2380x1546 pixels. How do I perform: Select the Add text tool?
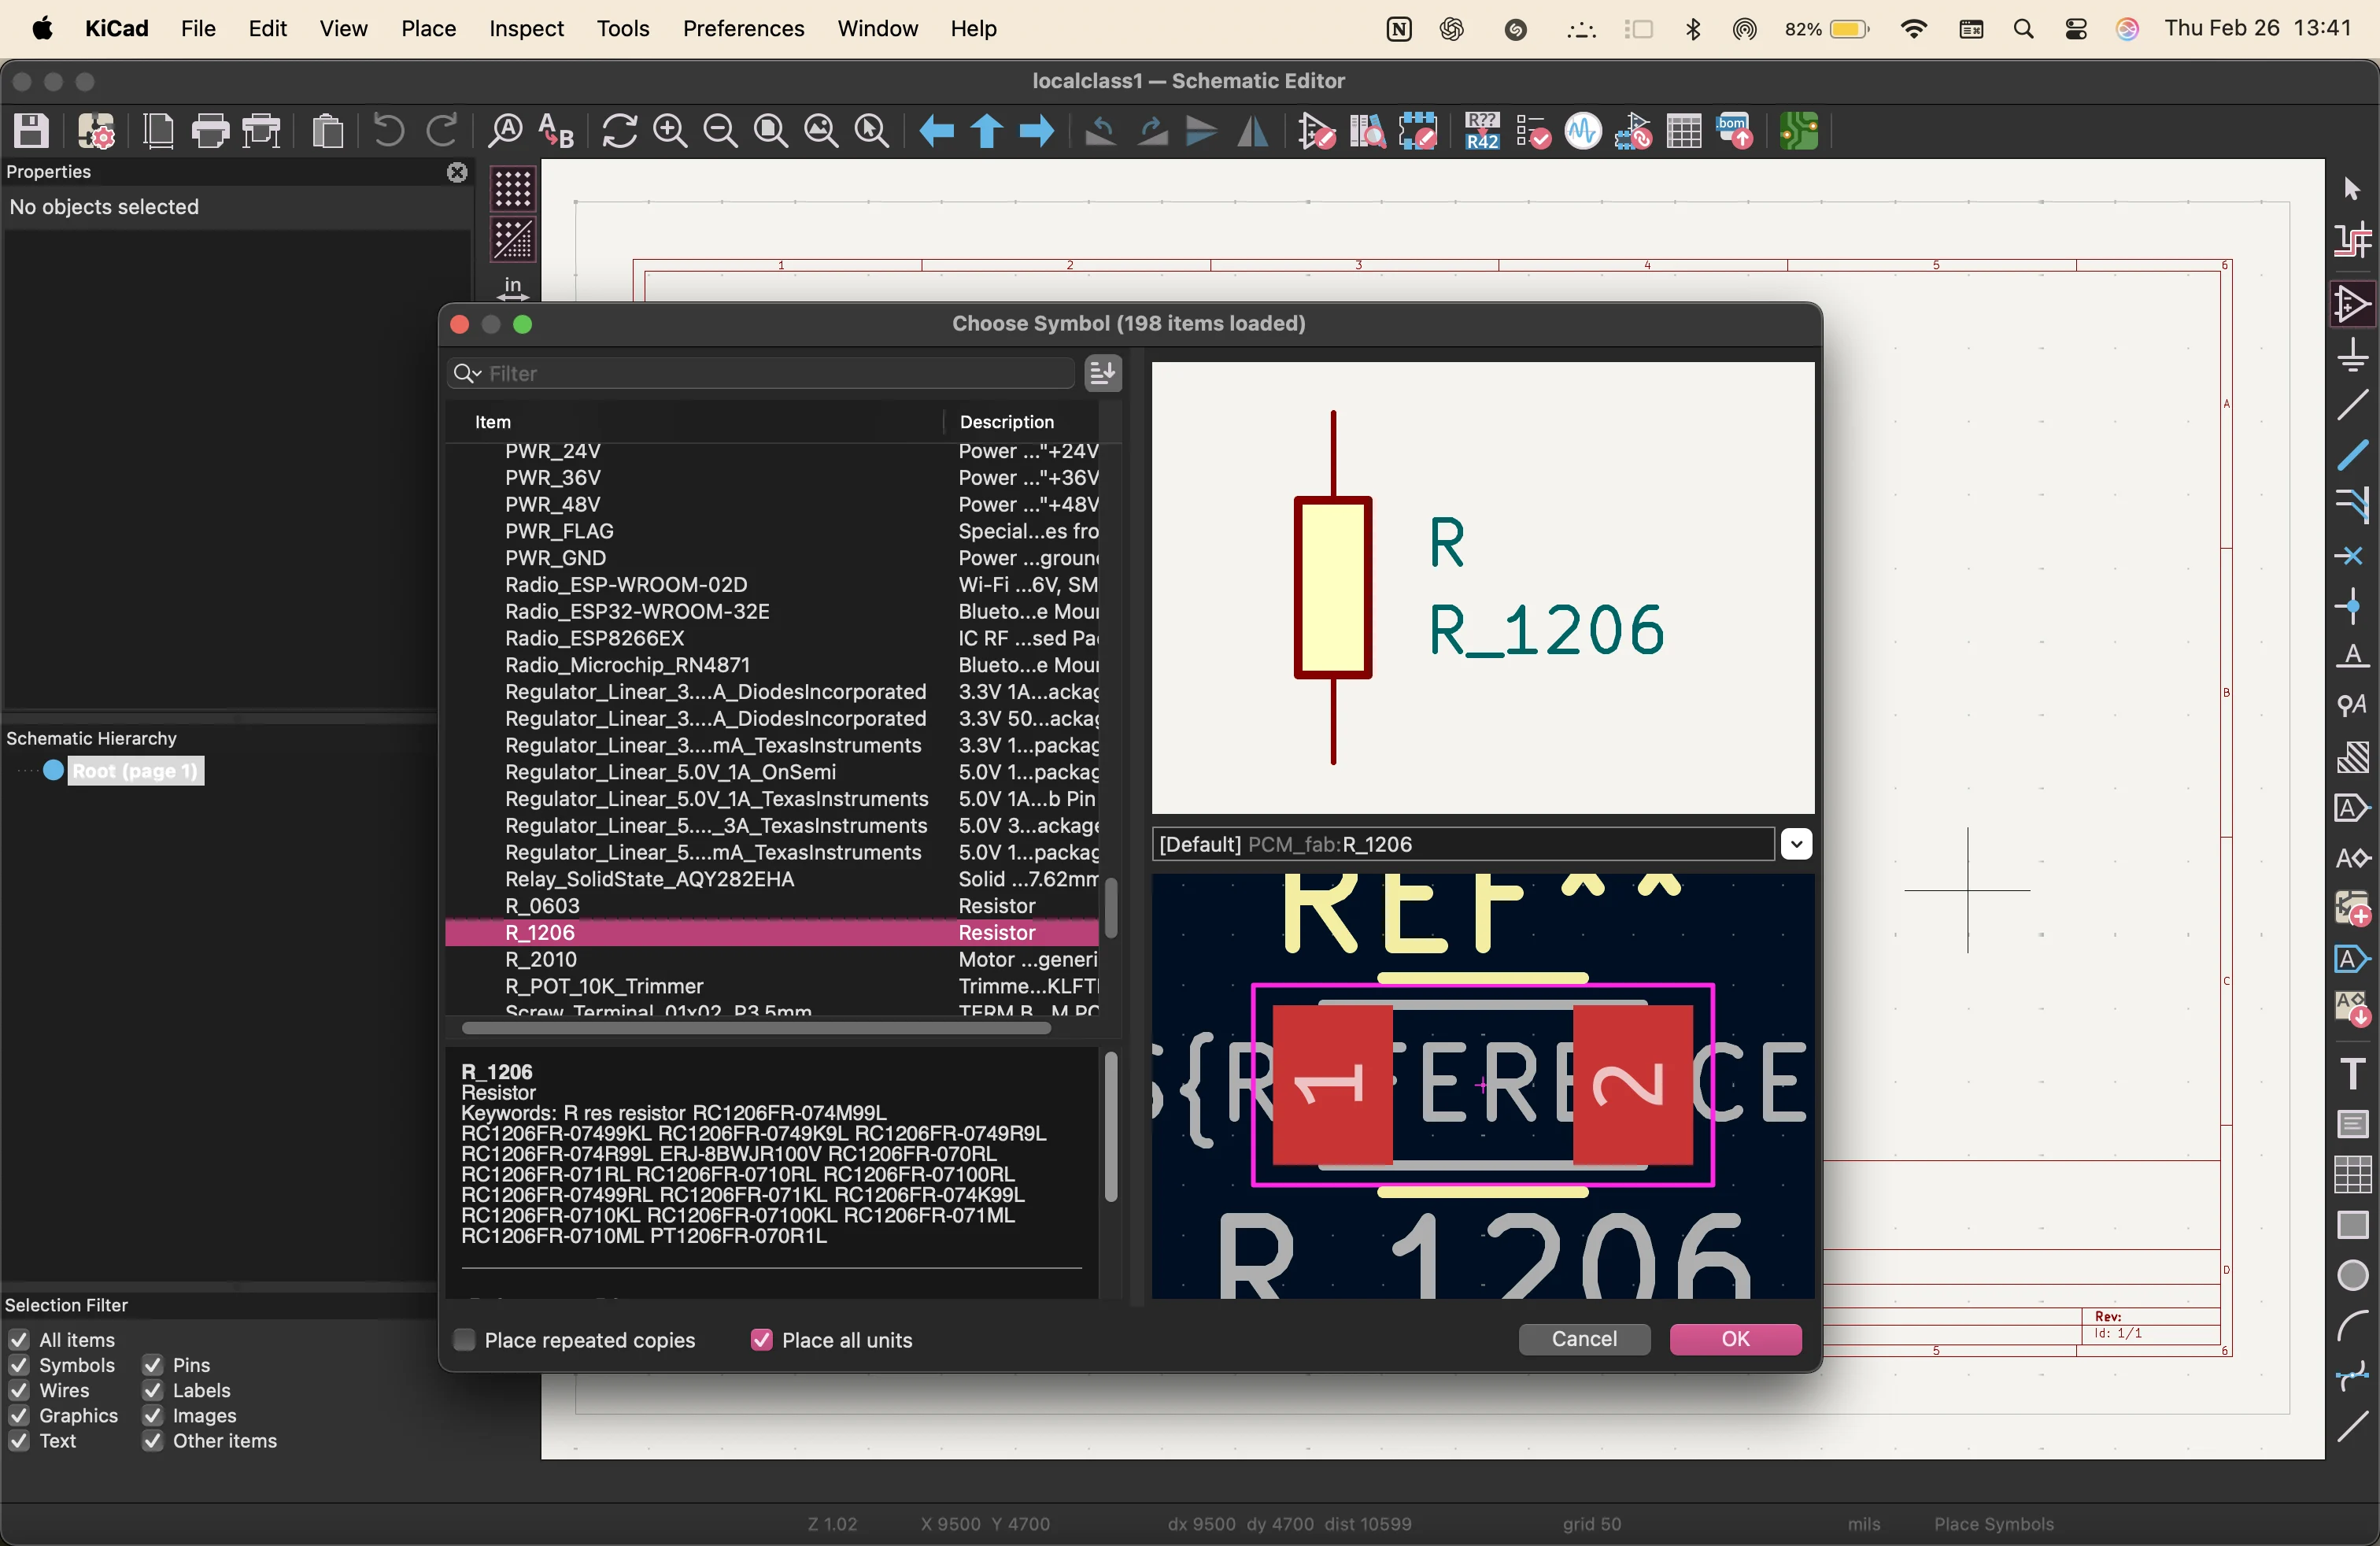[x=2353, y=1073]
